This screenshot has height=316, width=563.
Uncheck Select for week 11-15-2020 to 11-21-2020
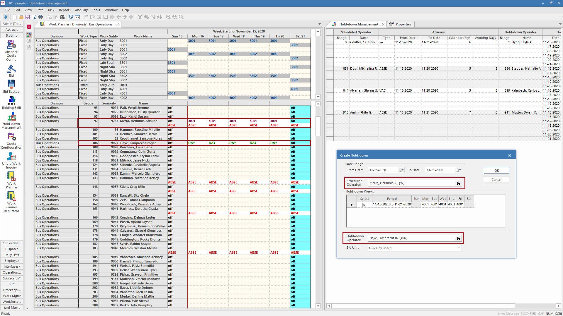point(364,205)
